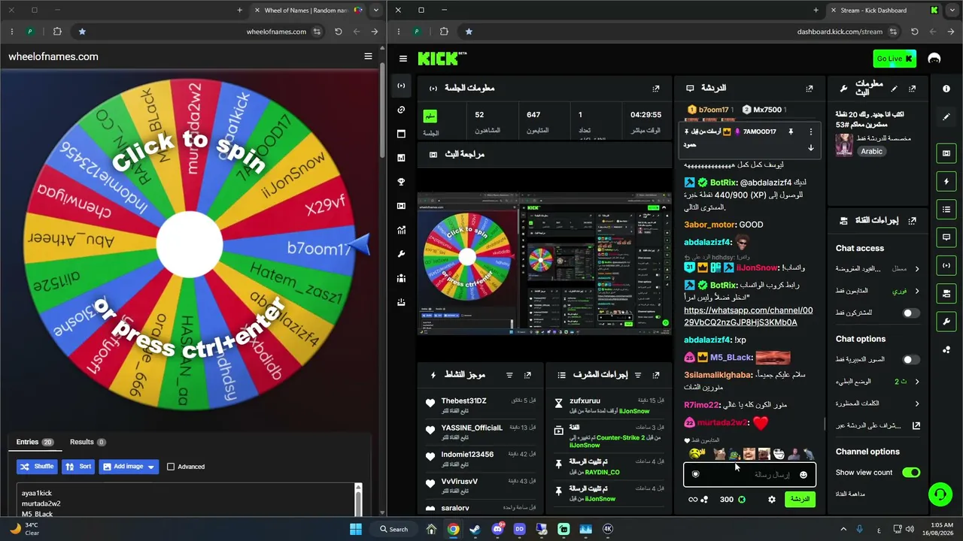Toggle the lightning panel in right rail

946,181
